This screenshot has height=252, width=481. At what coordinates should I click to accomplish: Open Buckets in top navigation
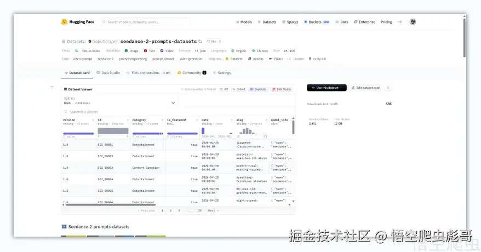[317, 22]
